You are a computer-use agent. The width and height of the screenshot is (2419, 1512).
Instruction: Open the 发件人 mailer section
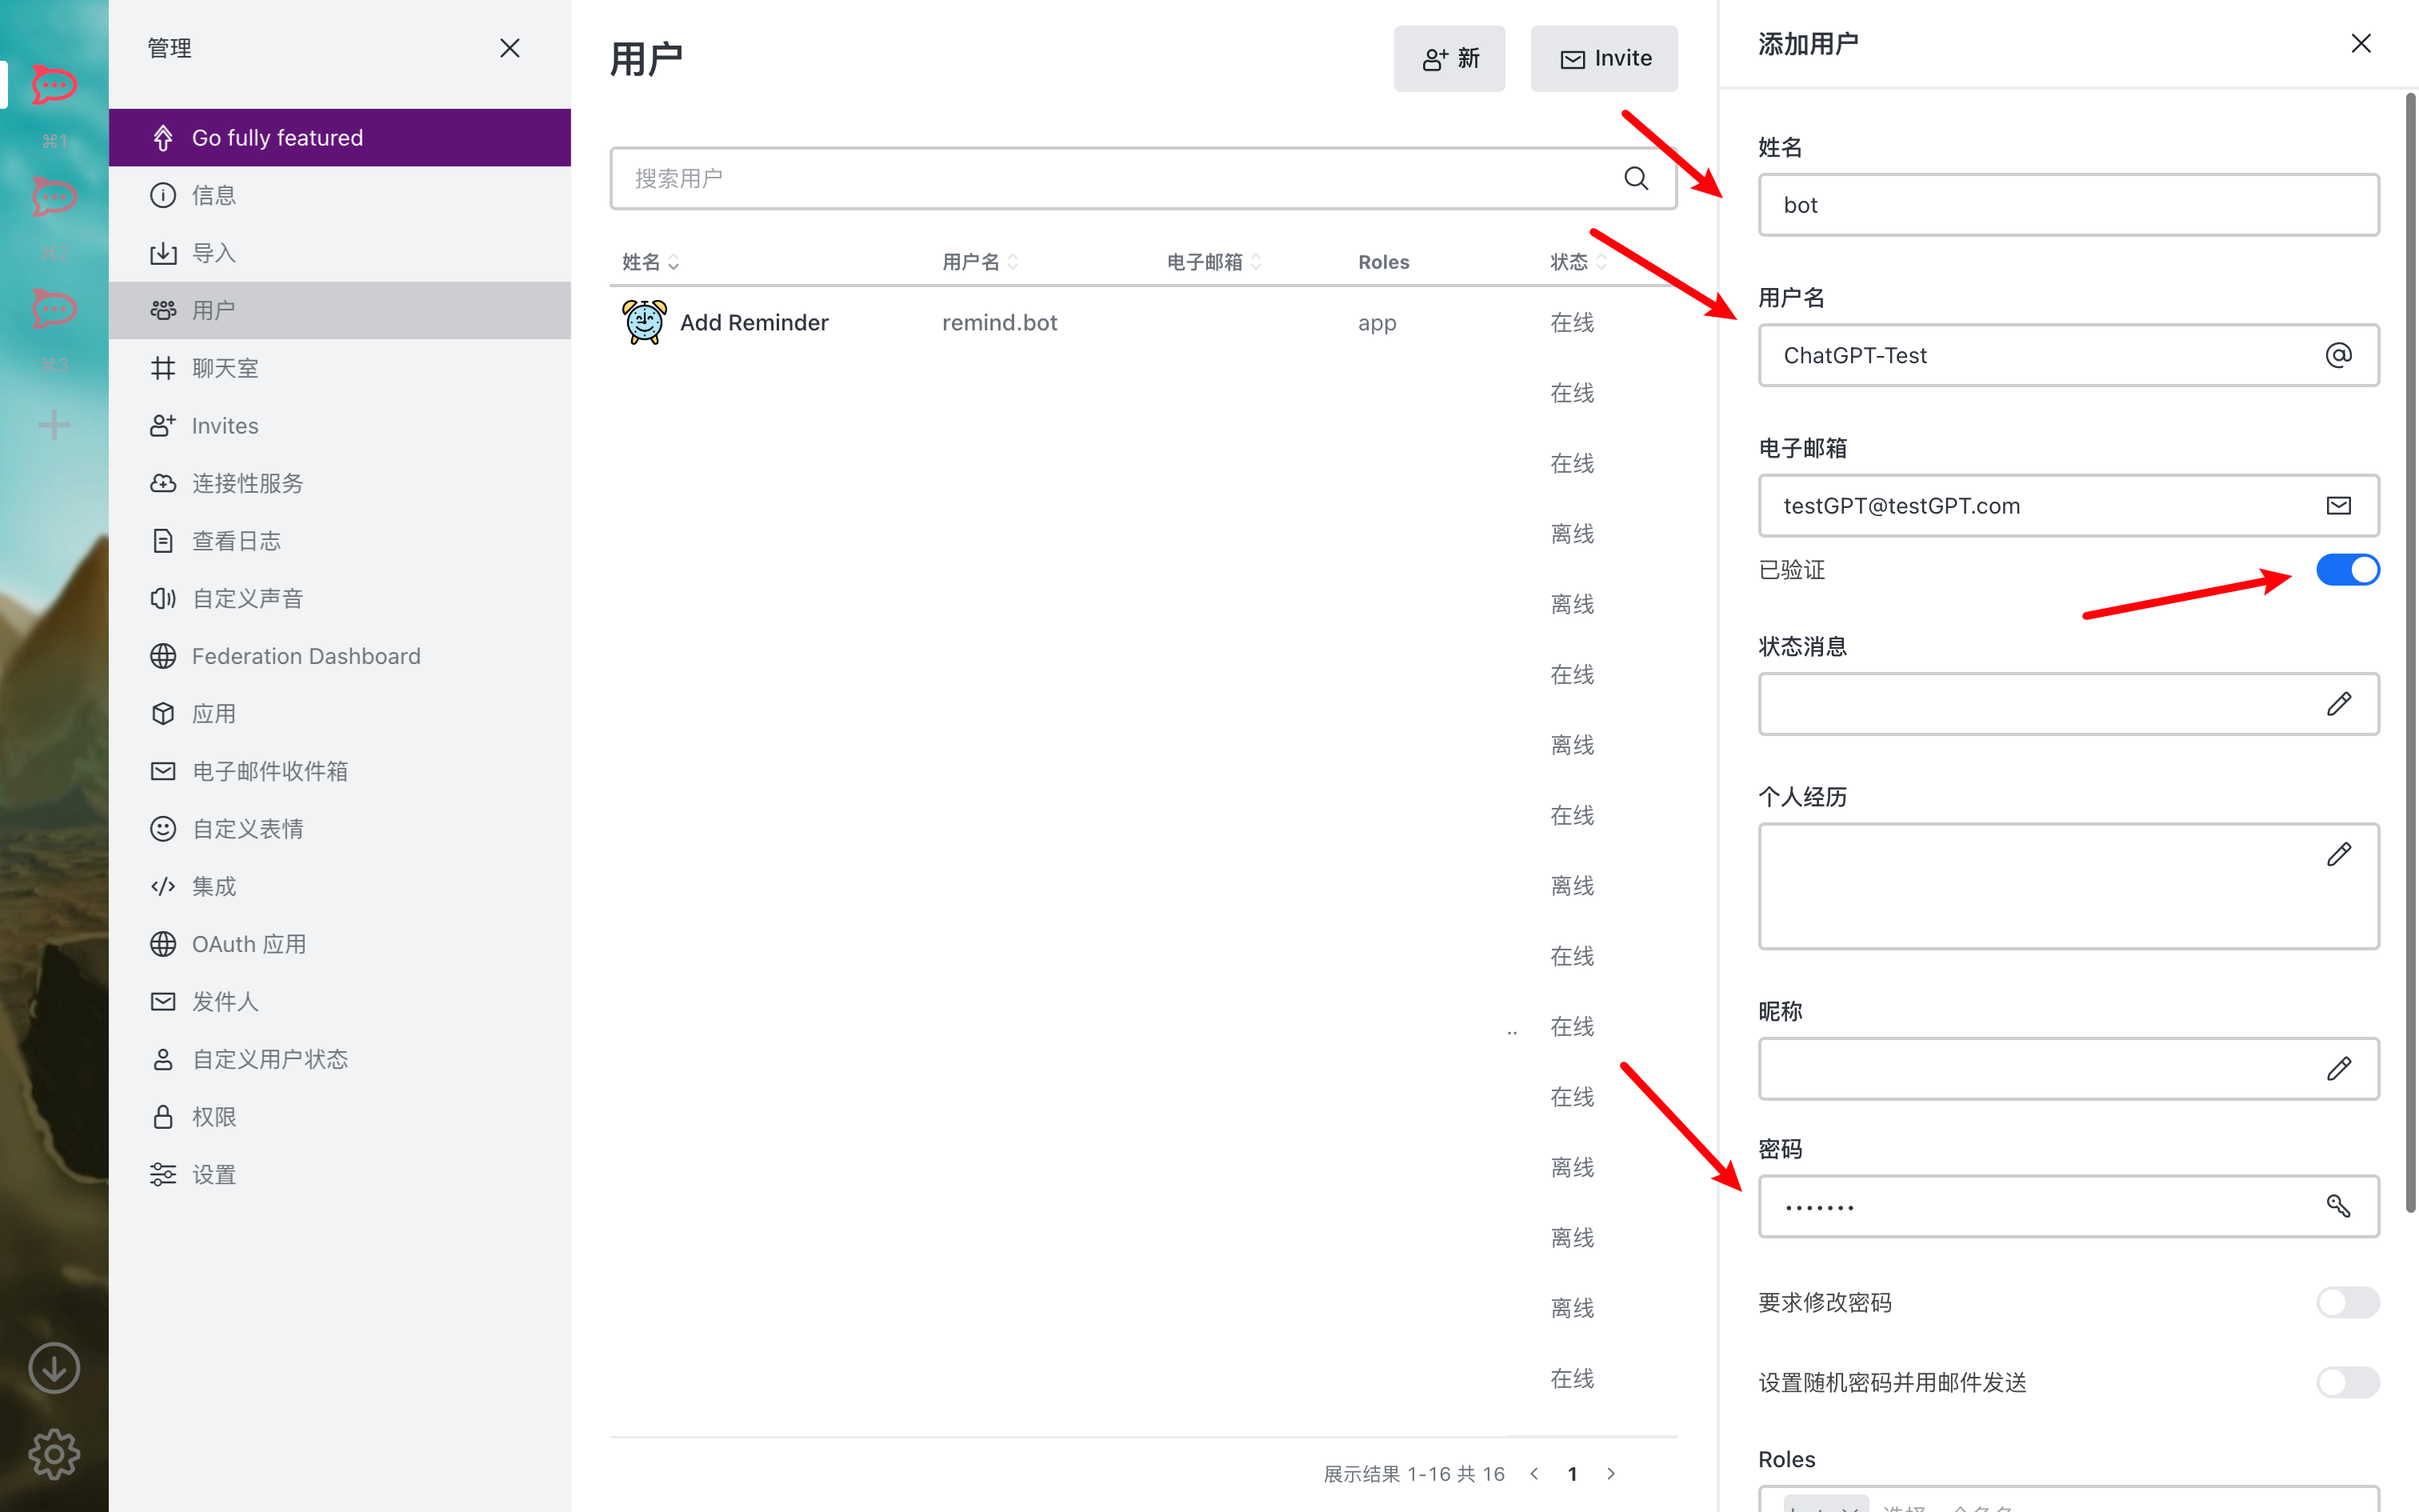[x=340, y=1002]
